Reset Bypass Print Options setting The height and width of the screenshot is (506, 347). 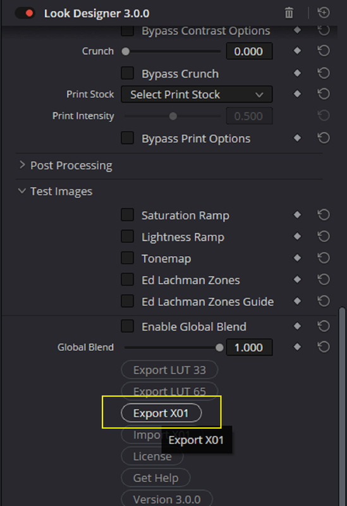324,138
